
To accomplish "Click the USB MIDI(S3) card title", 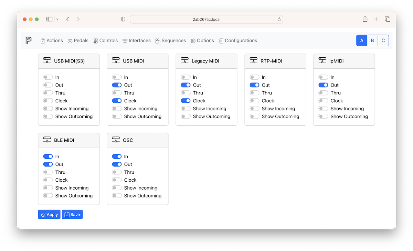I will (69, 61).
